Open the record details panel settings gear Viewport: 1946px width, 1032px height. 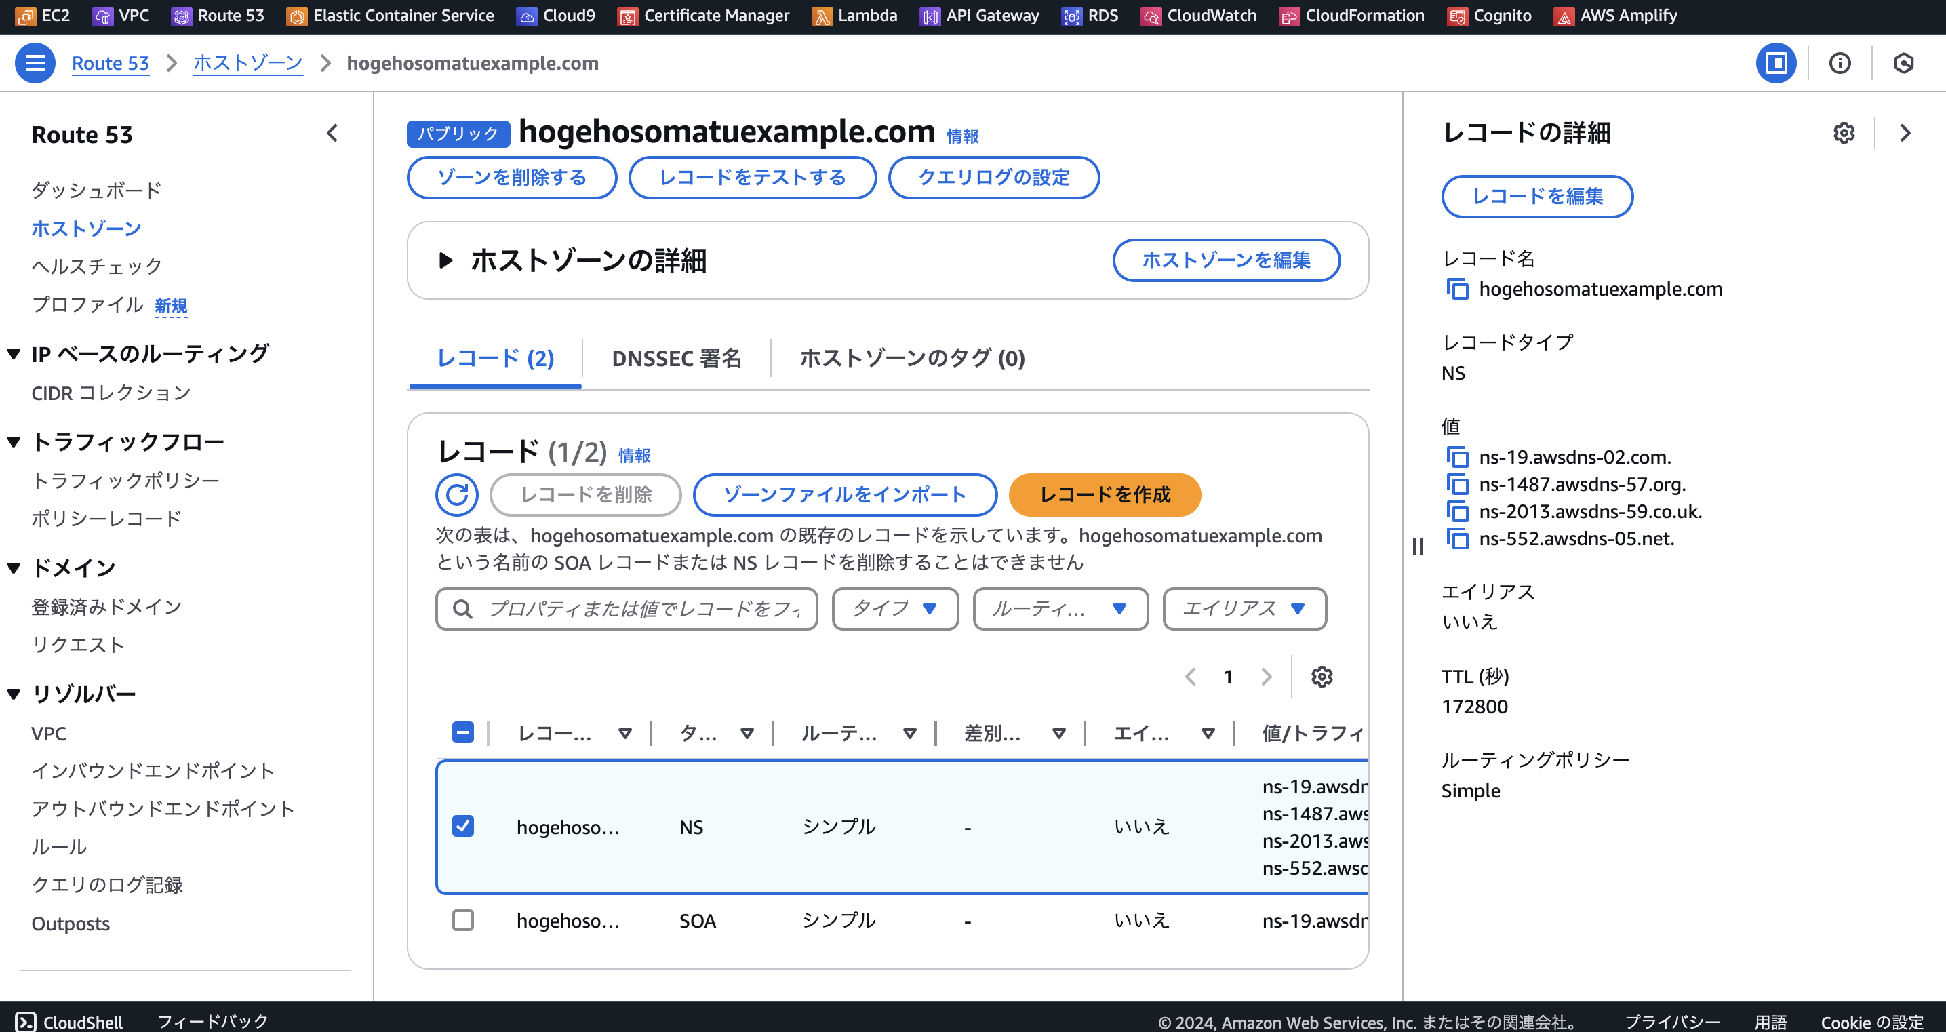(x=1843, y=133)
